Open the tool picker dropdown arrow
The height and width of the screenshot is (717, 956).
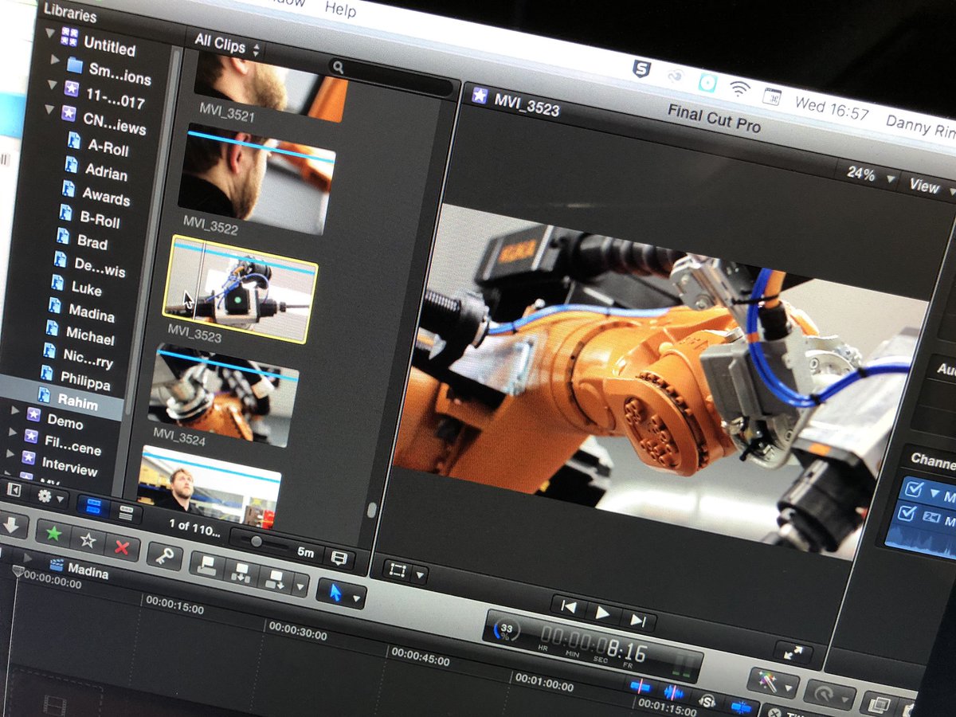click(x=357, y=597)
